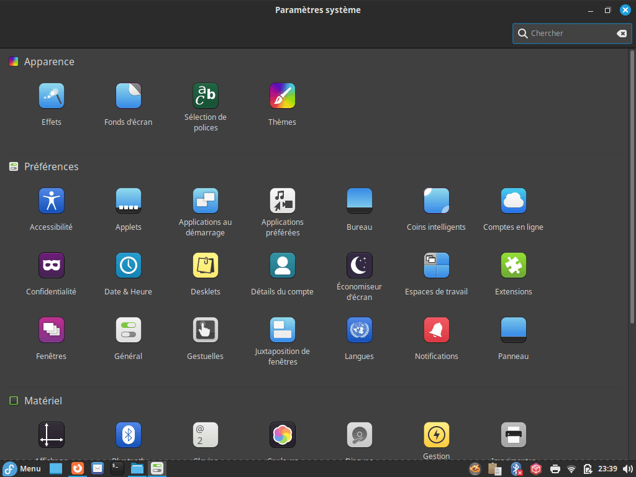
Task: Open the Bluetooth icon under Matériel
Action: (x=128, y=435)
